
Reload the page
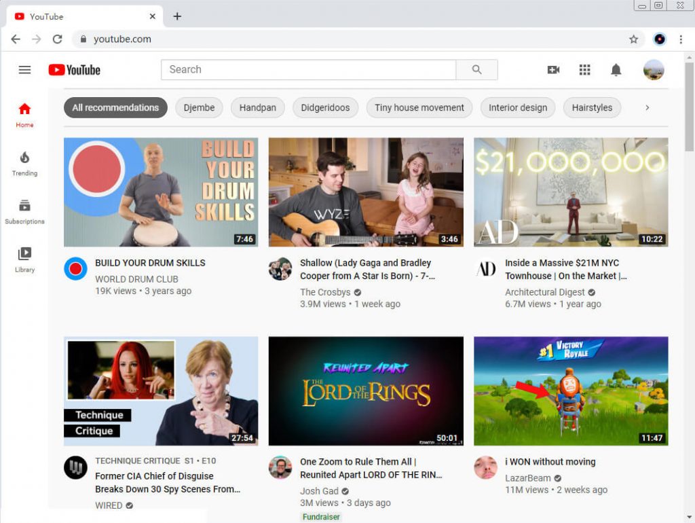(x=57, y=39)
